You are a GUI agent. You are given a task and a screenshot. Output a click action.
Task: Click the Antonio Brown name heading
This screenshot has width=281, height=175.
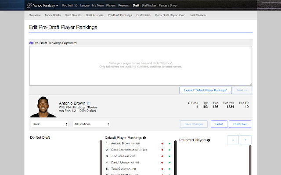[x=72, y=103]
